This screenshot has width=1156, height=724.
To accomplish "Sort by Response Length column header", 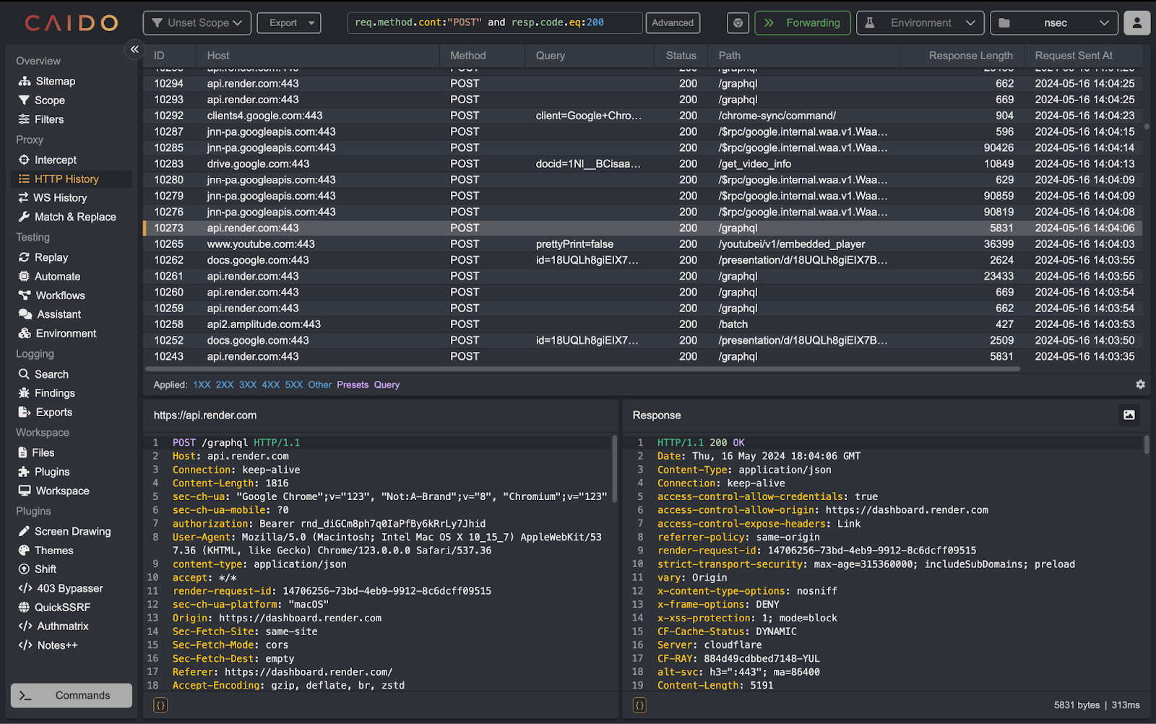I will [970, 56].
